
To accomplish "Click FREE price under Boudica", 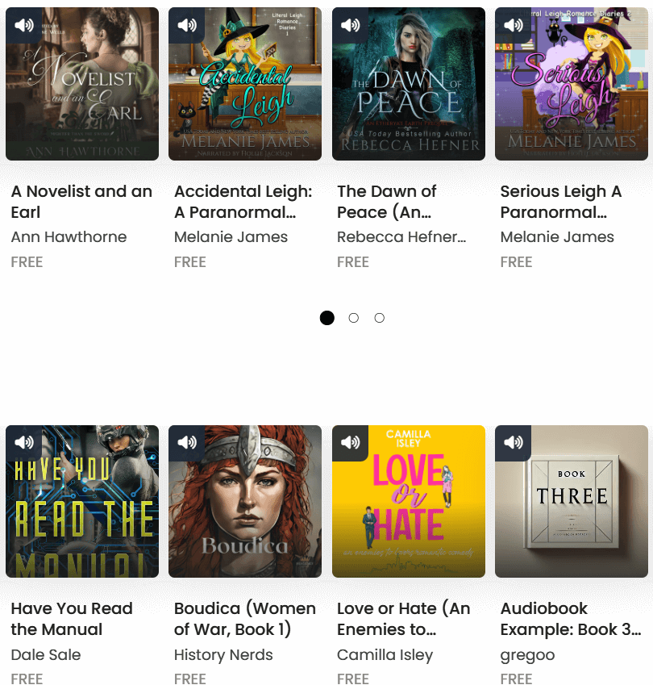I will point(190,679).
